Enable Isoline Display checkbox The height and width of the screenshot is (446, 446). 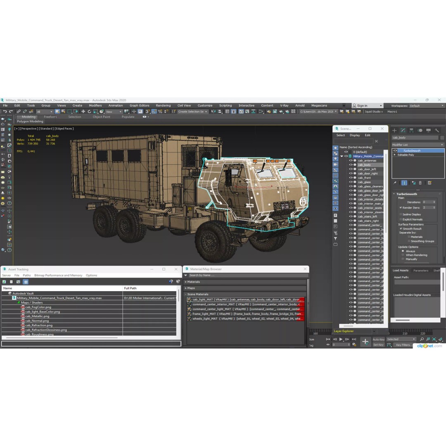click(401, 214)
